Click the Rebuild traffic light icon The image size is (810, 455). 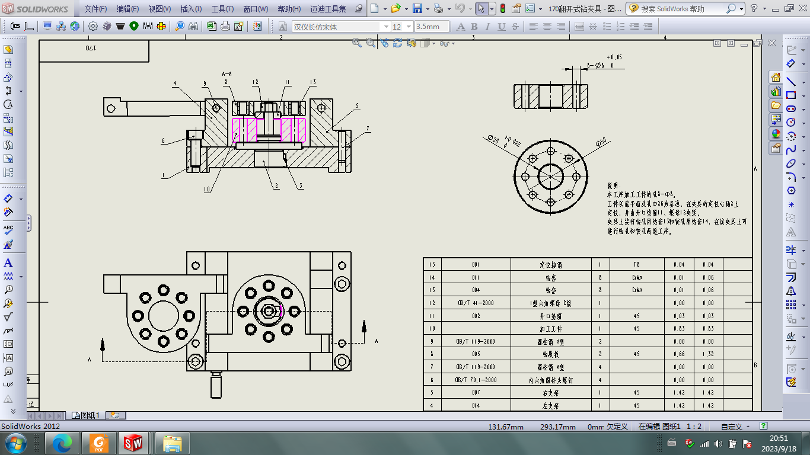[502, 9]
